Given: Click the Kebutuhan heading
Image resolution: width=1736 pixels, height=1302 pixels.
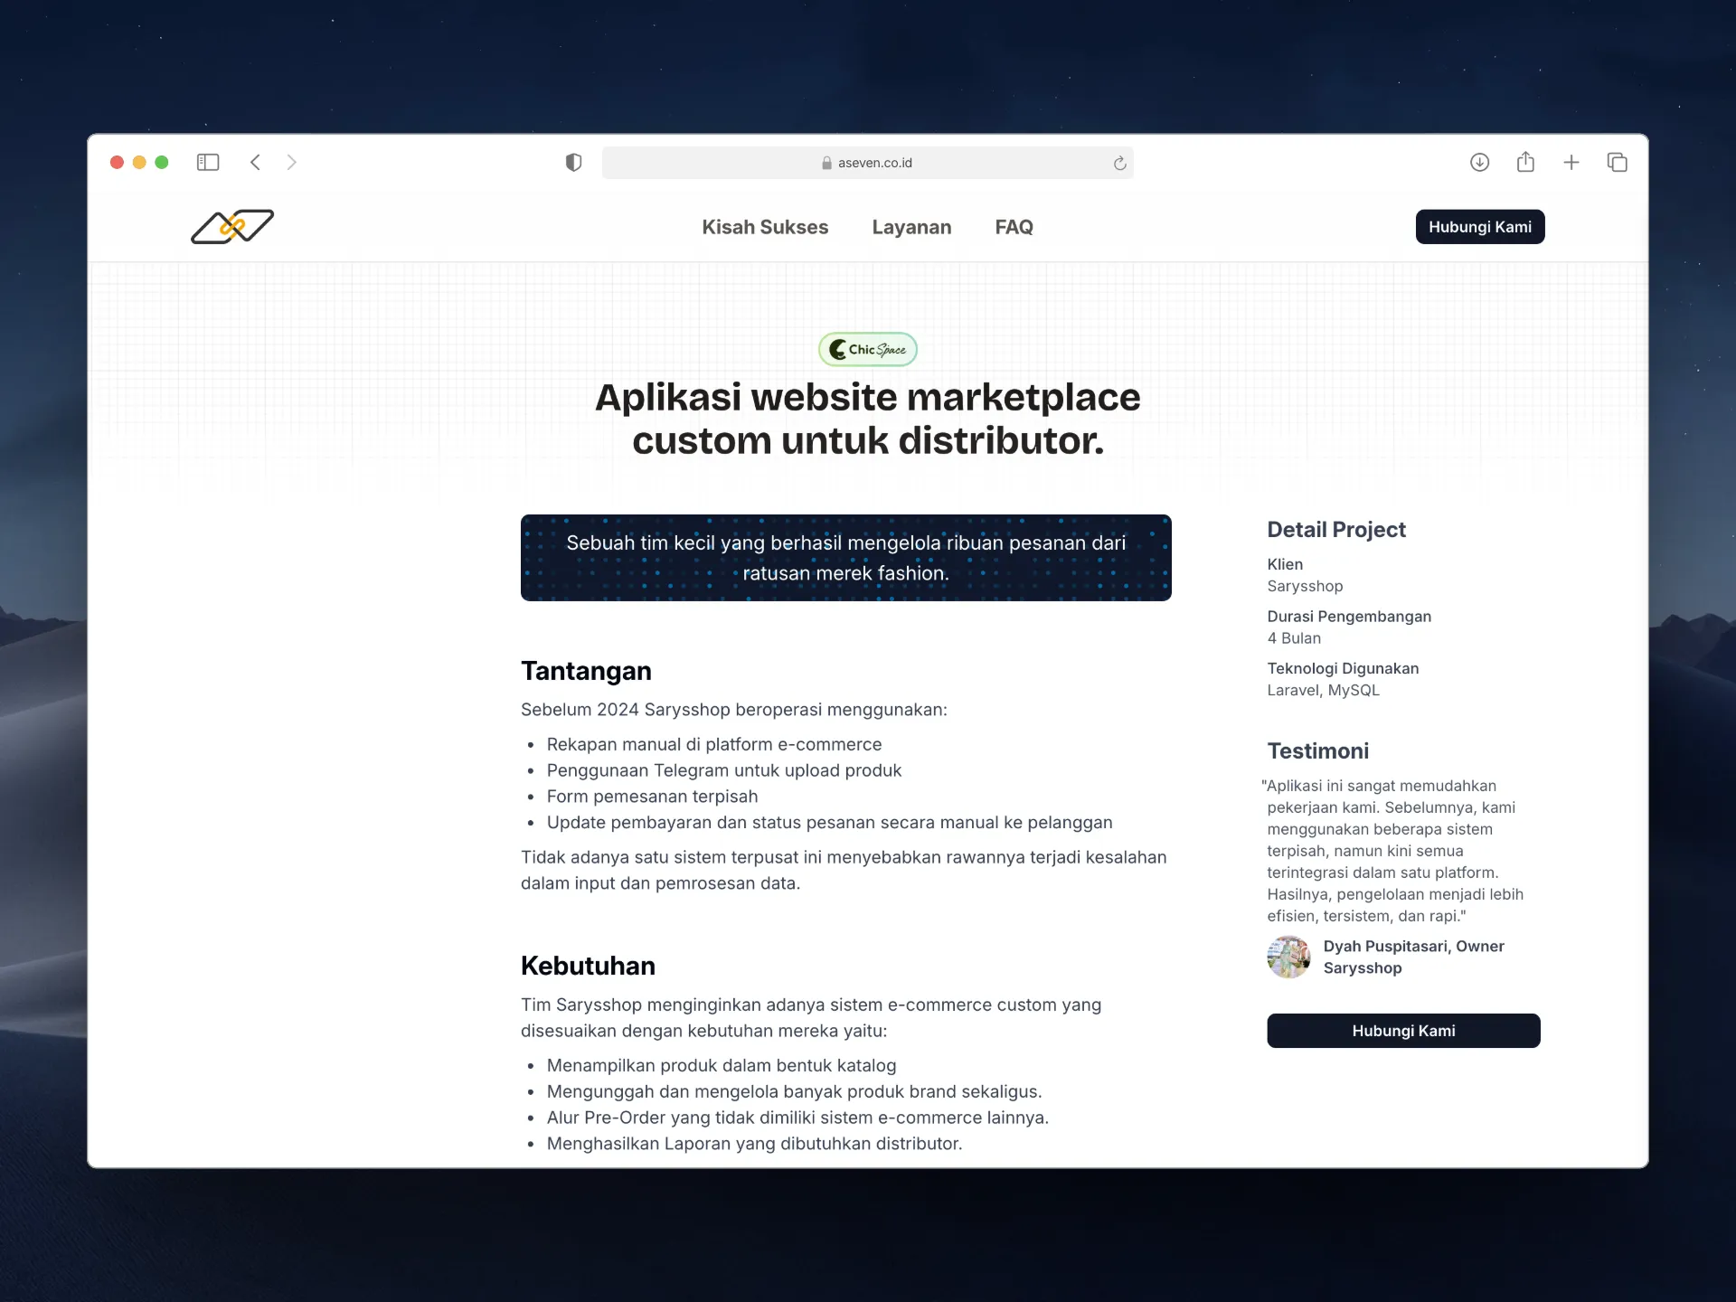Looking at the screenshot, I should pos(588,966).
